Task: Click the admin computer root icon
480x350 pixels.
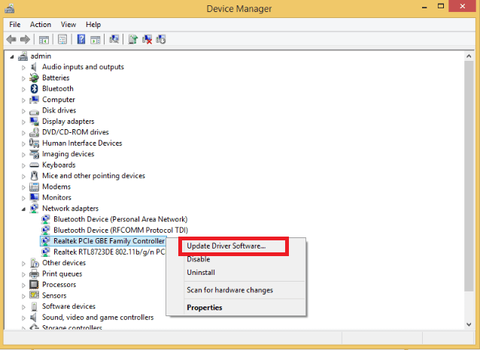Action: click(x=23, y=56)
